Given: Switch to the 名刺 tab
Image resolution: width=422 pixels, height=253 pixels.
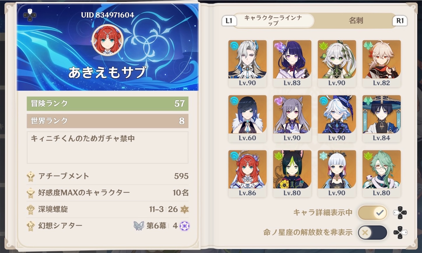Looking at the screenshot, I should tap(356, 20).
